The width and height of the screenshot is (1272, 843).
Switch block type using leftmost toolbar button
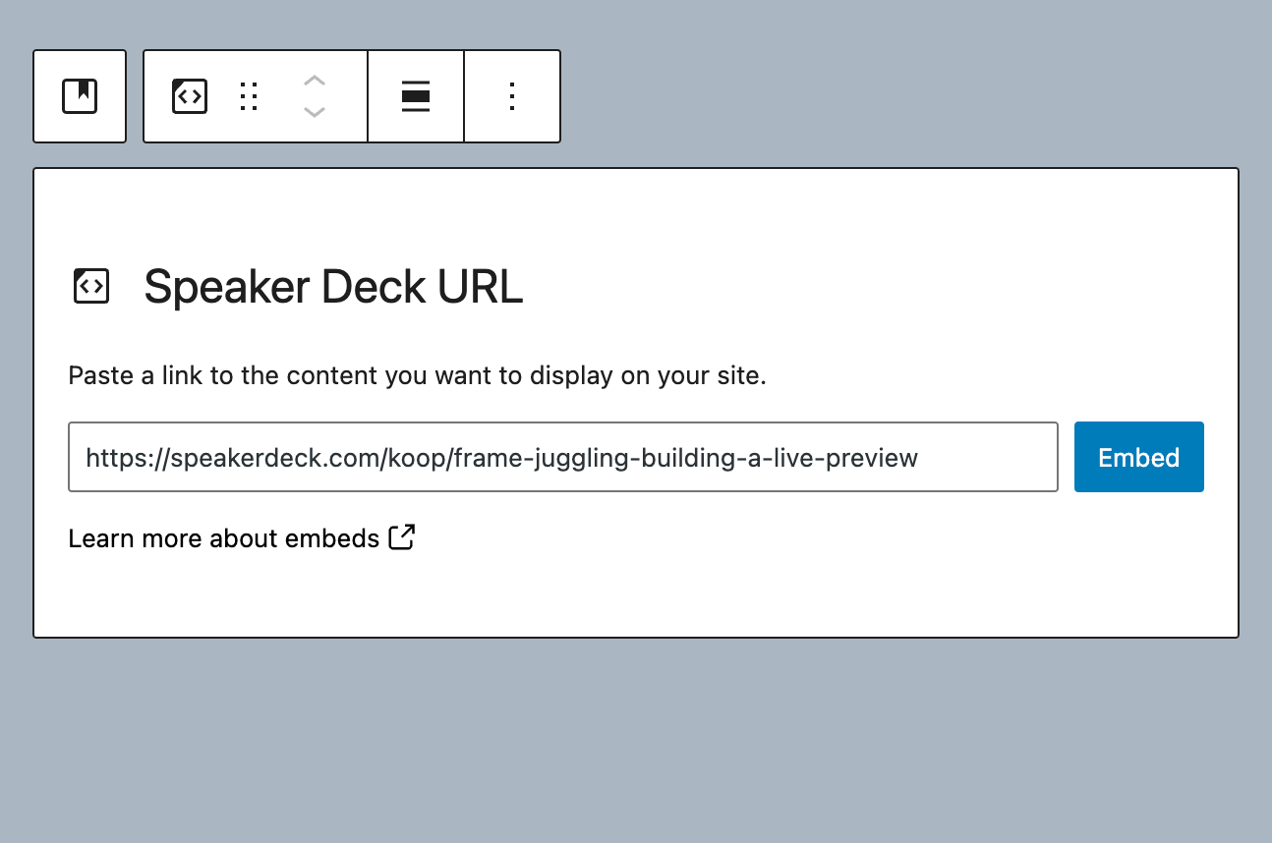[80, 95]
